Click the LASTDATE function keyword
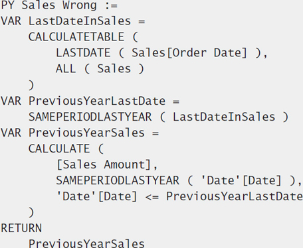Image resolution: width=303 pixels, height=248 pixels. click(83, 52)
